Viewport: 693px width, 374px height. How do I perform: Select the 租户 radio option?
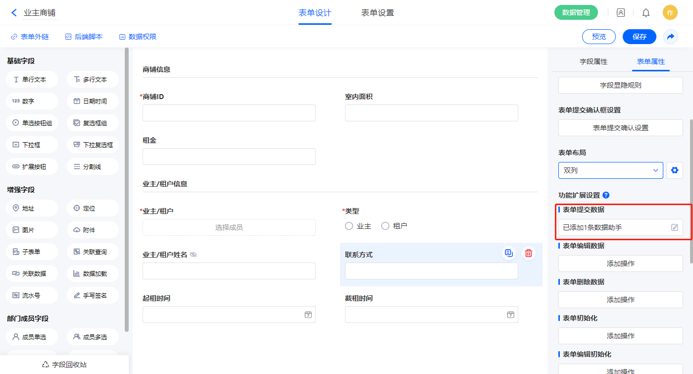click(x=386, y=226)
